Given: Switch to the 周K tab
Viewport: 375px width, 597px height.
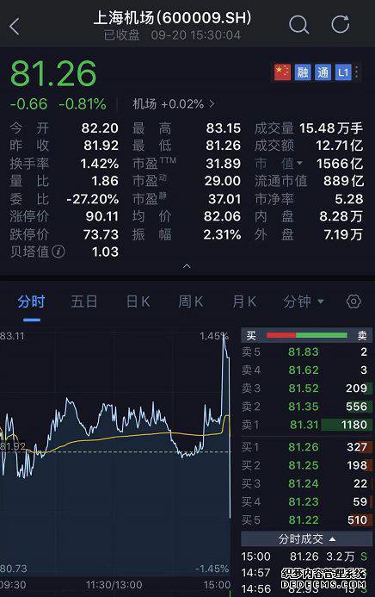Looking at the screenshot, I should click(191, 302).
